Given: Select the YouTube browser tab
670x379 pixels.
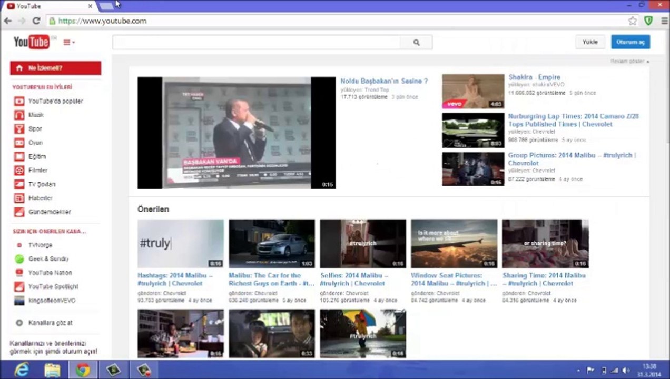Looking at the screenshot, I should (48, 6).
